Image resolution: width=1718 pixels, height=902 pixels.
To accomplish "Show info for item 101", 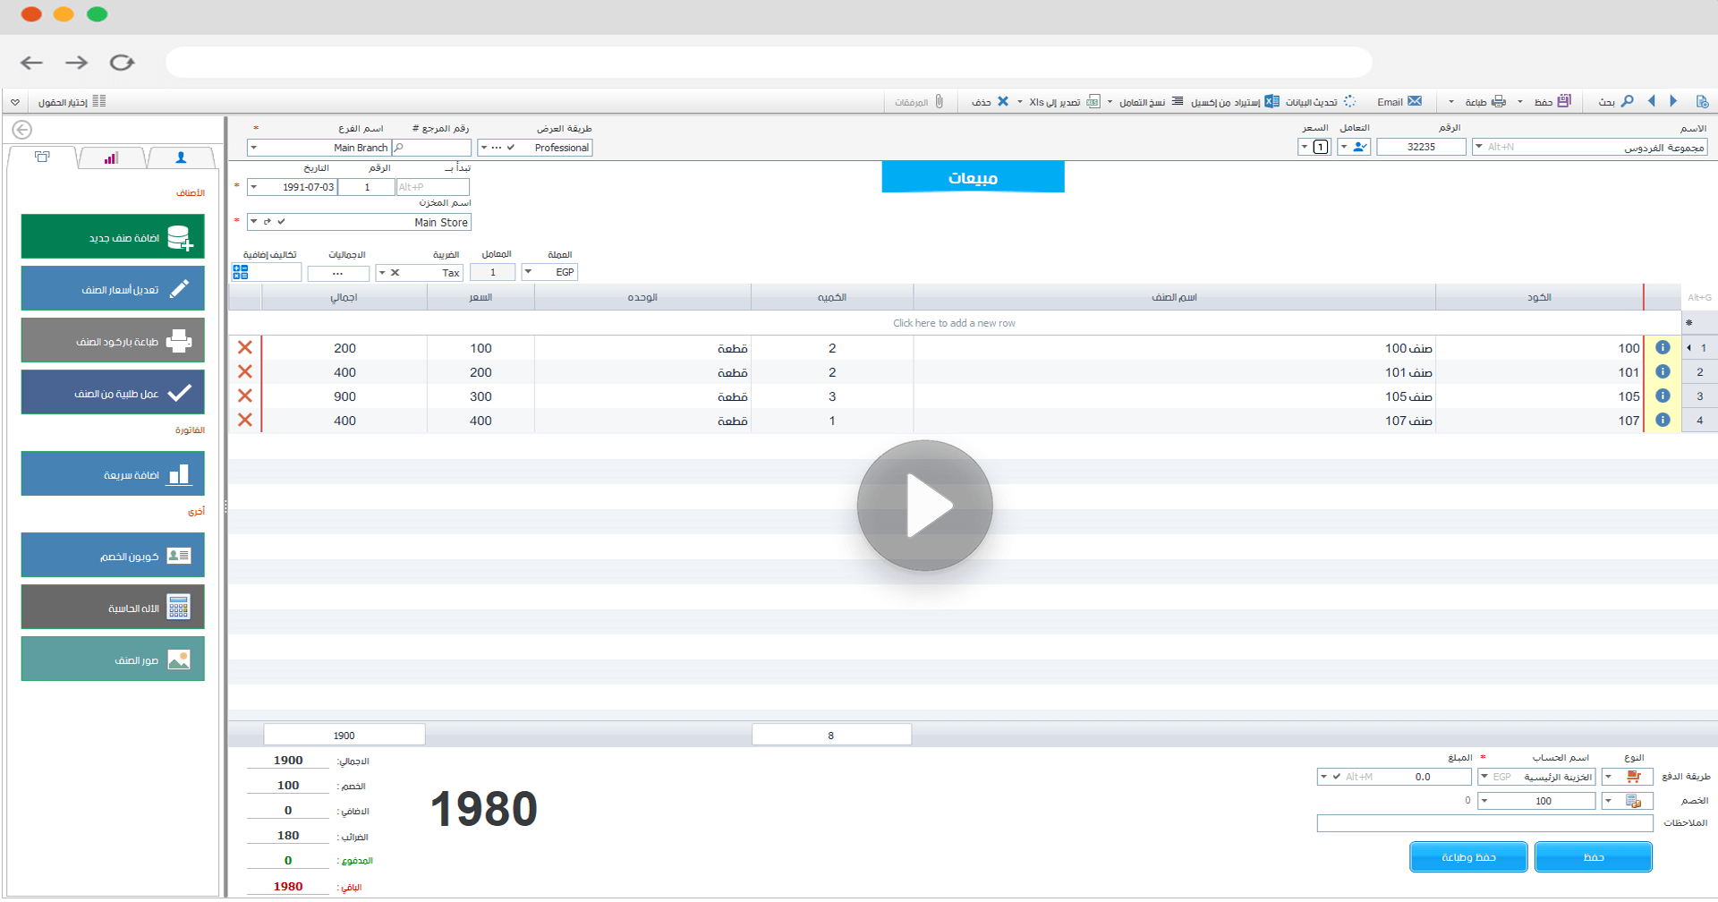I will pos(1663,371).
